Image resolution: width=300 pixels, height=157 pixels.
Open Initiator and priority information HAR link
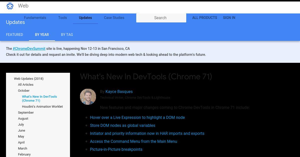click(147, 133)
